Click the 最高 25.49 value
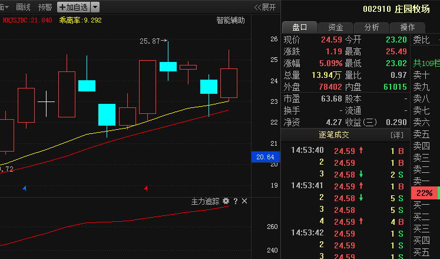Image resolution: width=440 pixels, height=259 pixels. [x=396, y=51]
